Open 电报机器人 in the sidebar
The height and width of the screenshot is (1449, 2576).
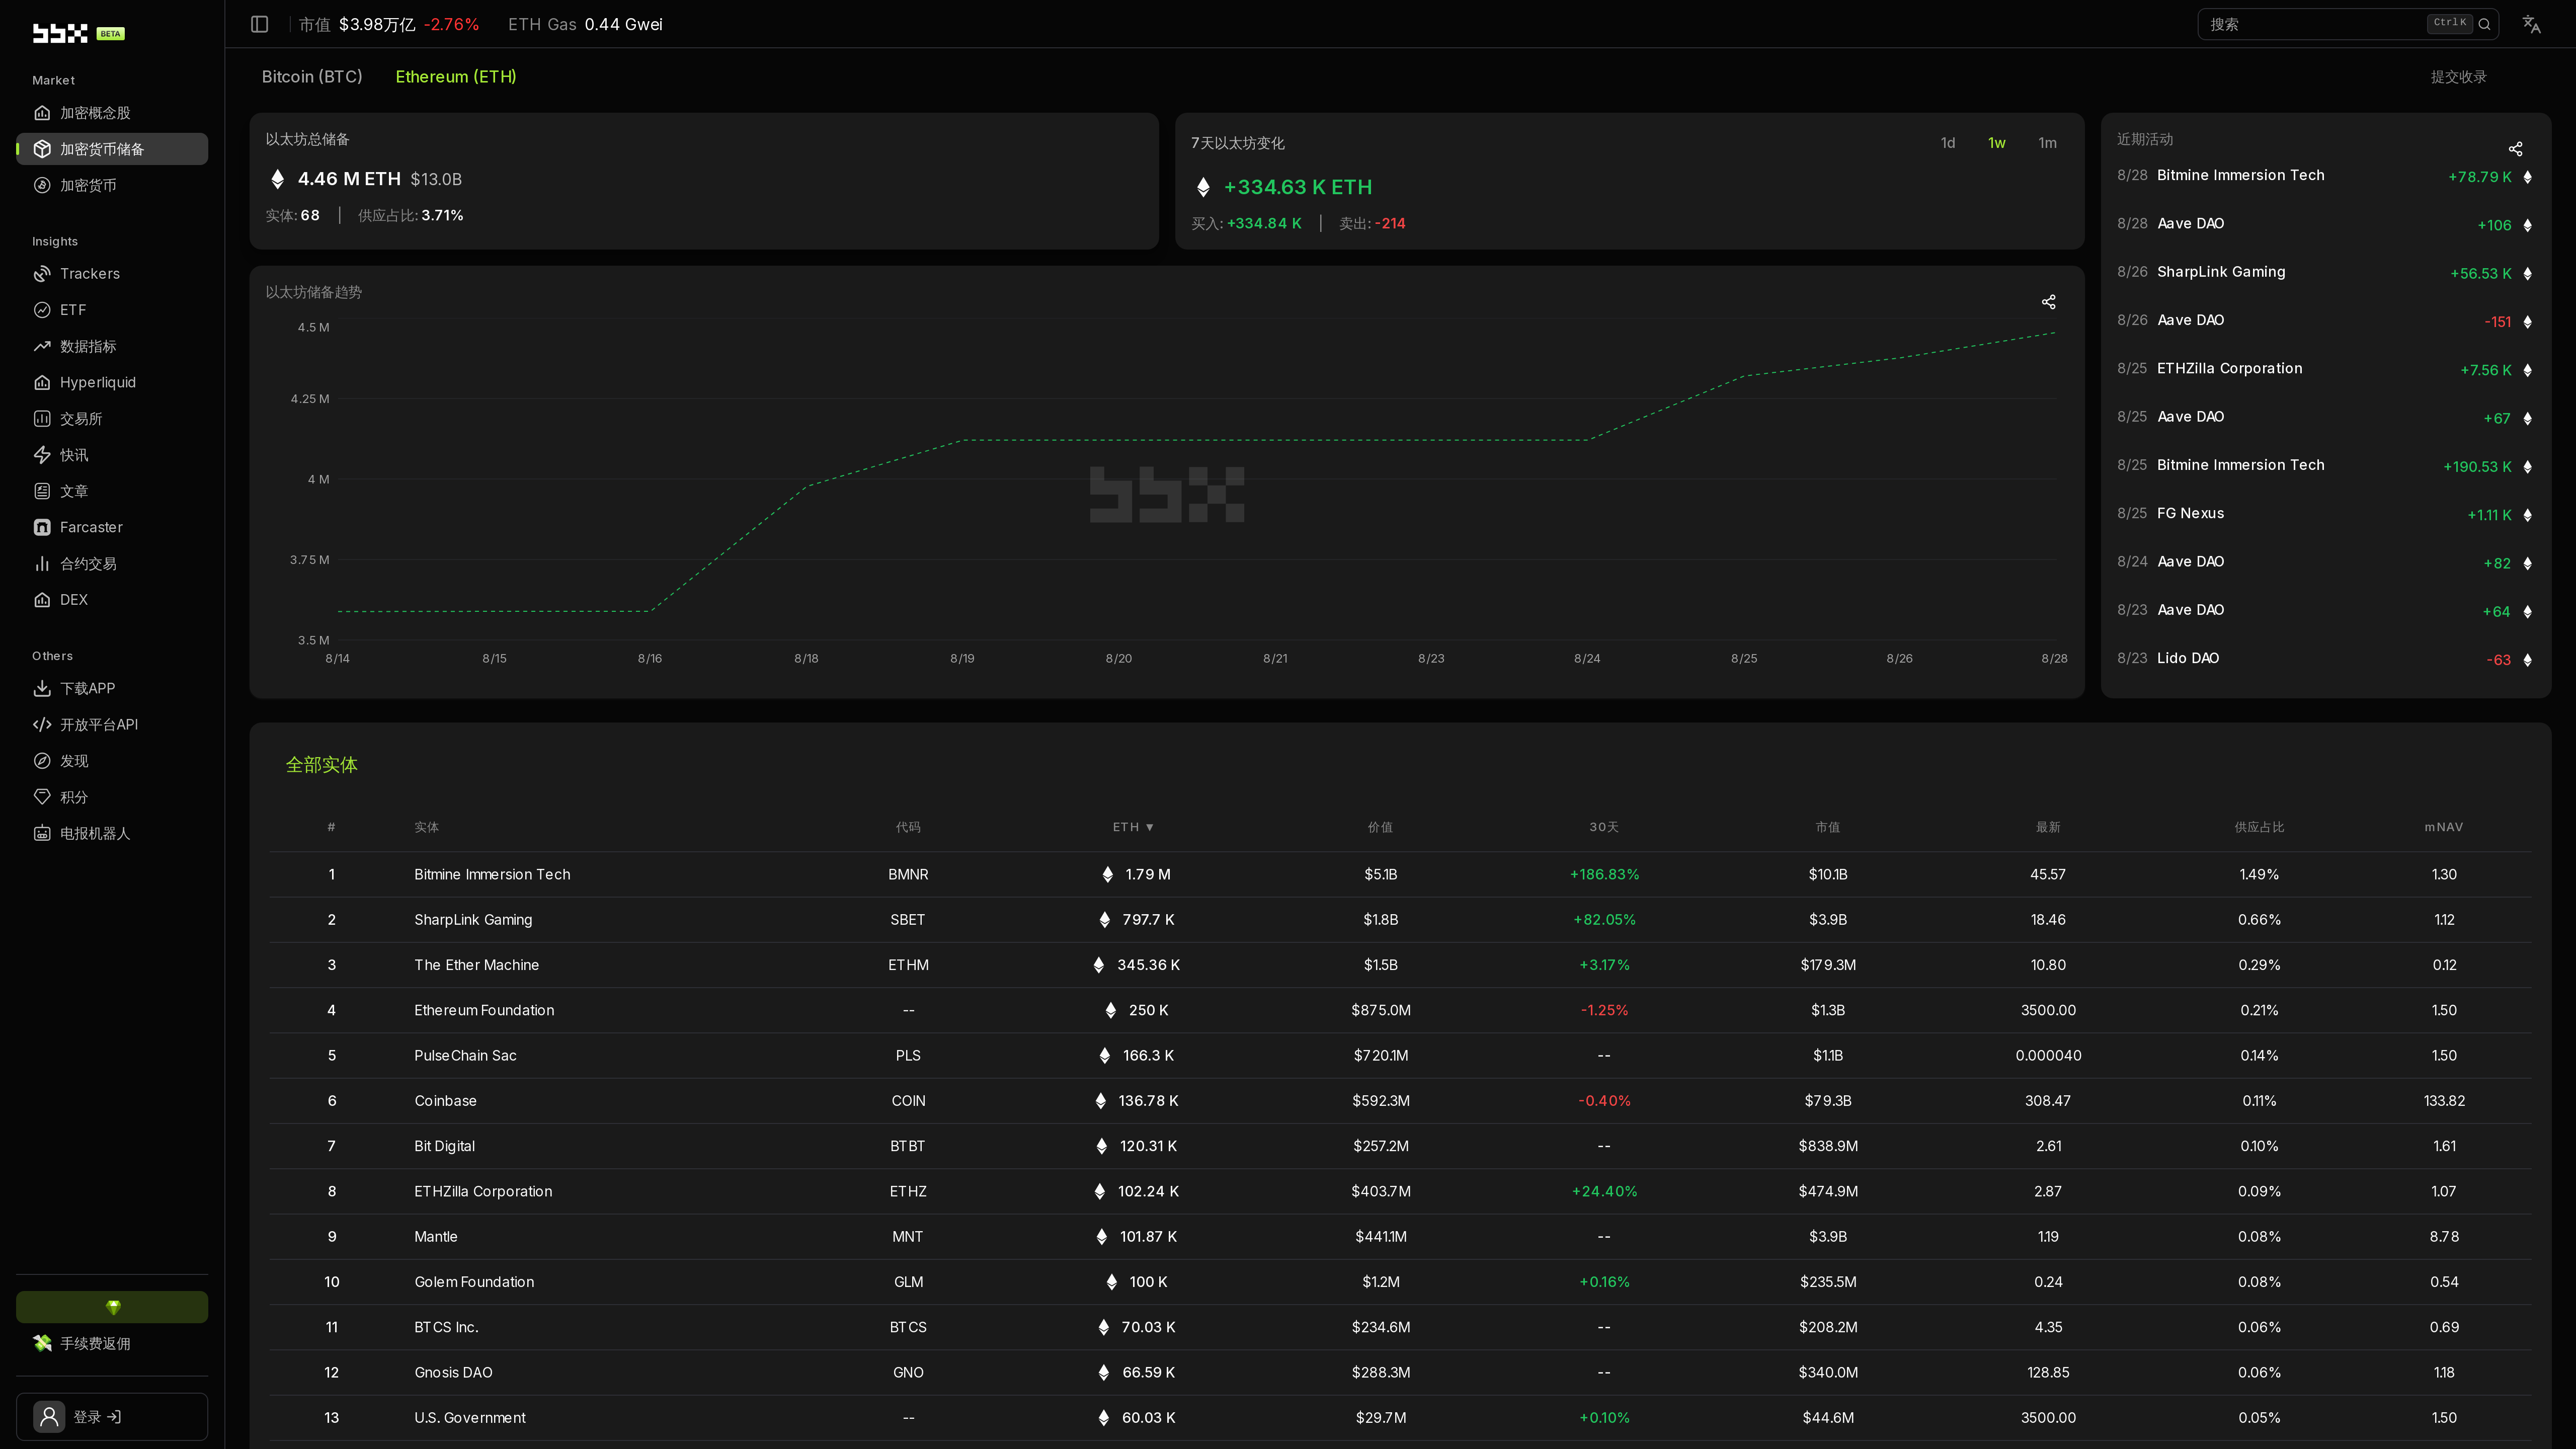click(x=112, y=833)
